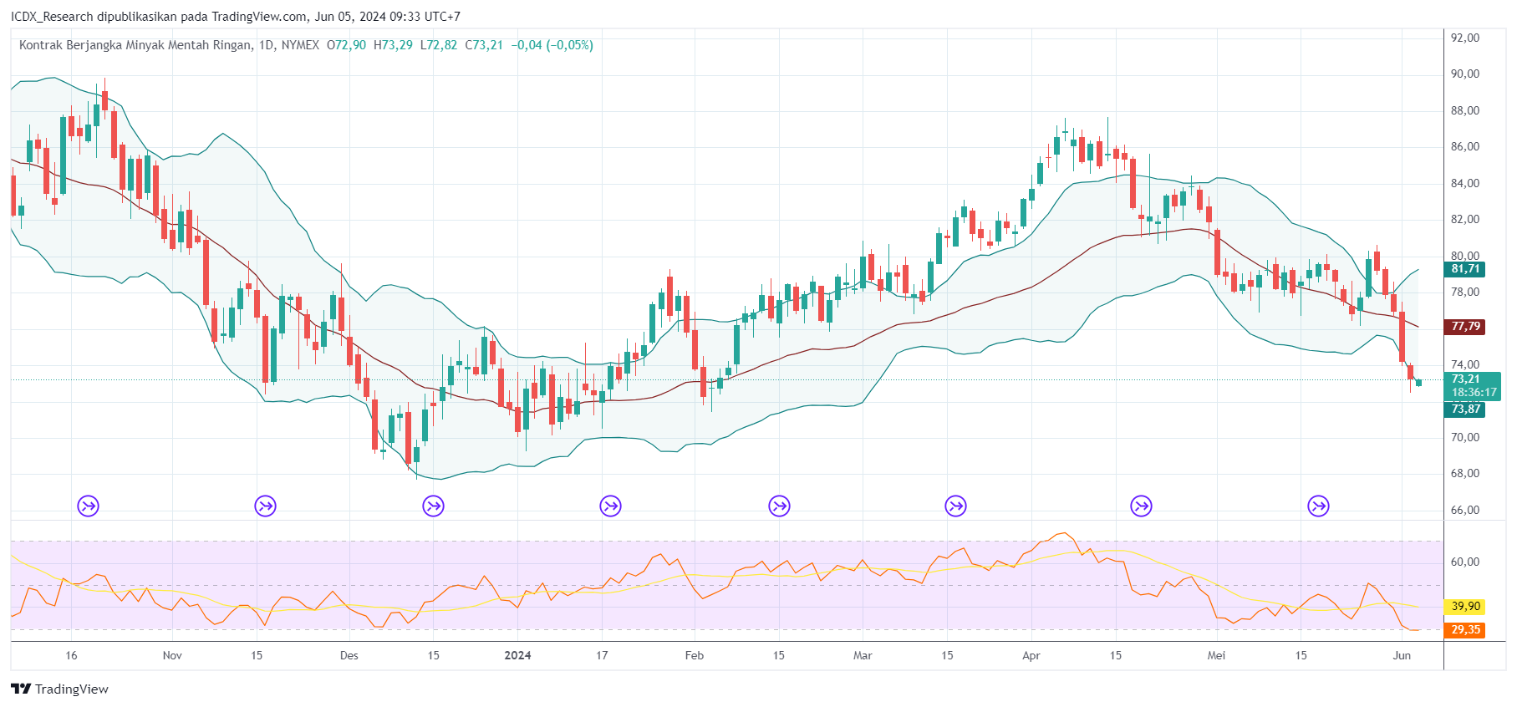
Task: Click the October contract rollover marker icon
Action: [88, 506]
